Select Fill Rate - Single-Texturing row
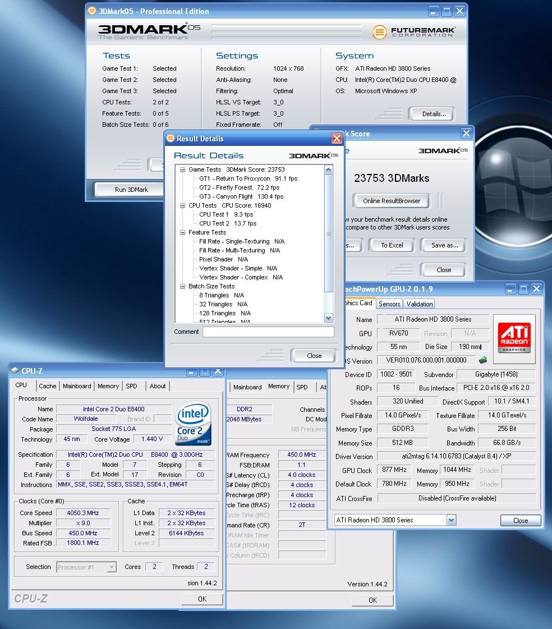 tap(242, 241)
